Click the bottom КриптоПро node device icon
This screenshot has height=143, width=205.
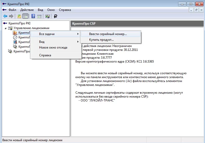click(10, 51)
